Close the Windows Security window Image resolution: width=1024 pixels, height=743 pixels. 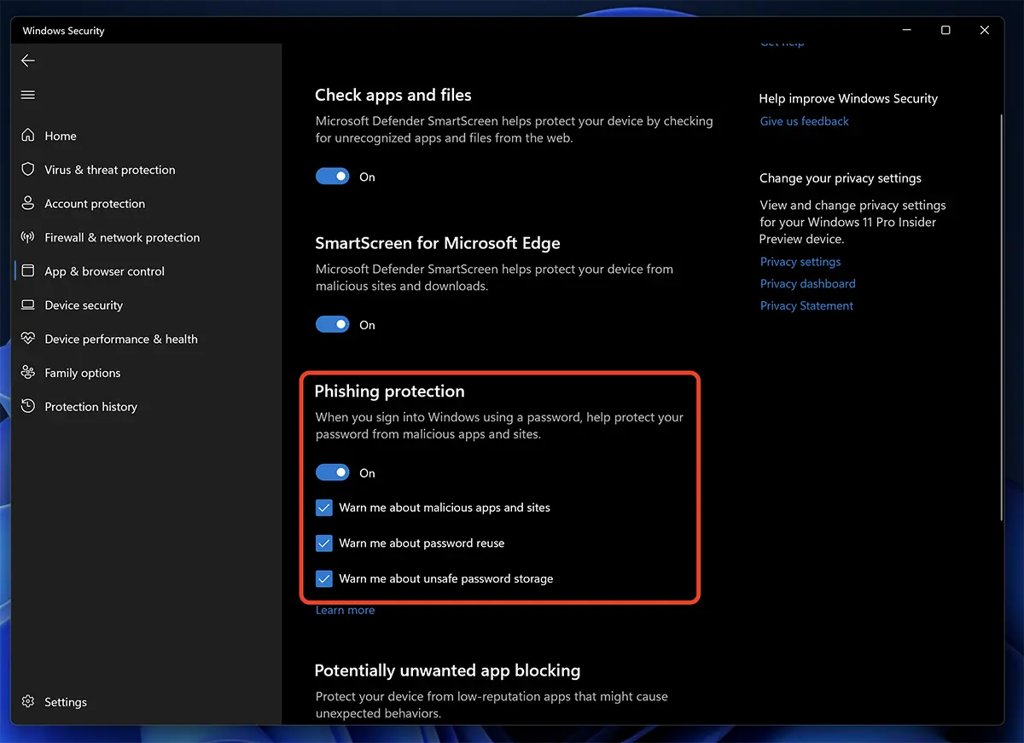985,30
